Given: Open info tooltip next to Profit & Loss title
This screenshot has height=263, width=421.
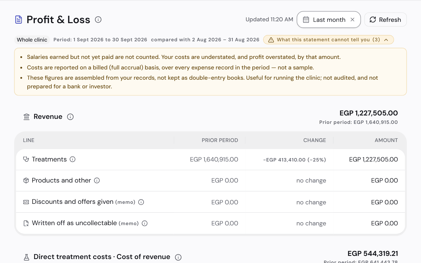Looking at the screenshot, I should [98, 20].
